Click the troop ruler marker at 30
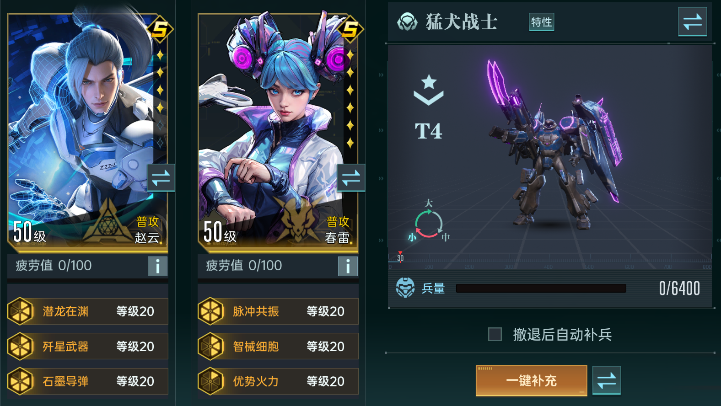This screenshot has width=721, height=406. tap(400, 257)
